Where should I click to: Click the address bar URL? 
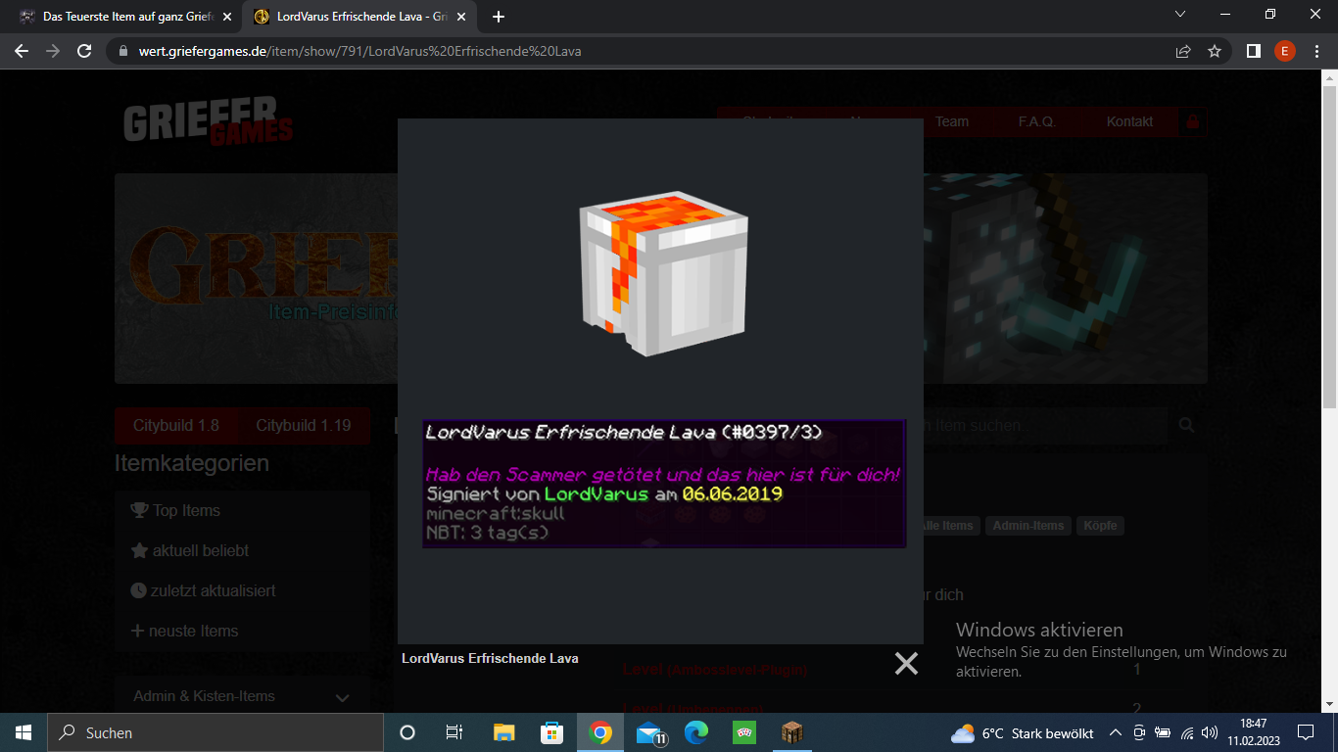360,51
